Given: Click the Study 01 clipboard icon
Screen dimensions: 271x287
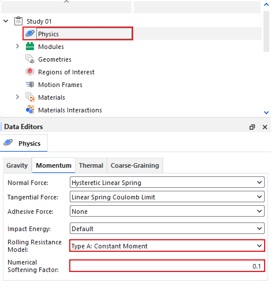Looking at the screenshot, I should click(18, 21).
